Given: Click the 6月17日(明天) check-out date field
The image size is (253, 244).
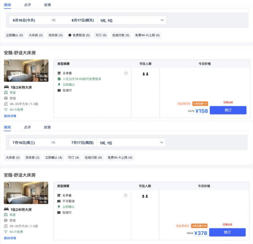Looking at the screenshot, I should [83, 20].
